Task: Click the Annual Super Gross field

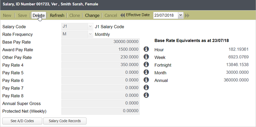Action: coord(101,103)
